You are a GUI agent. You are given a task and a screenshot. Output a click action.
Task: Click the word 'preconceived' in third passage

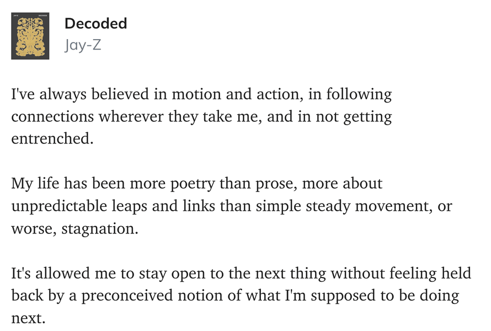coord(127,296)
